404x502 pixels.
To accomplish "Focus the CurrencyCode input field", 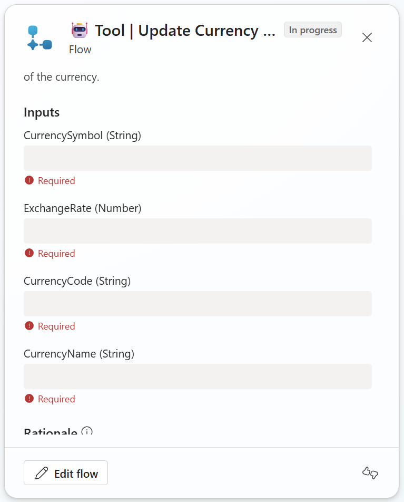I will click(x=198, y=304).
